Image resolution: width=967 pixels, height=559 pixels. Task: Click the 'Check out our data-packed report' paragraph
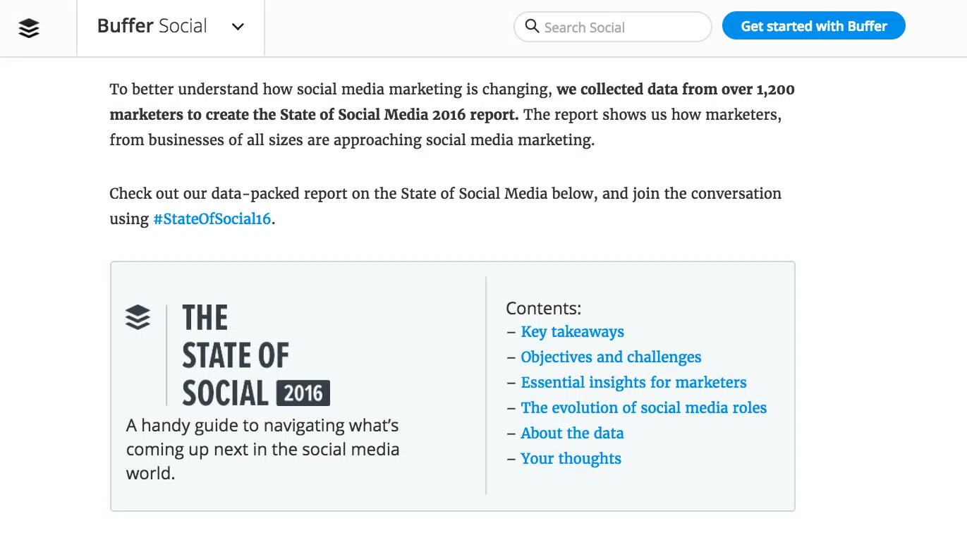(x=444, y=193)
